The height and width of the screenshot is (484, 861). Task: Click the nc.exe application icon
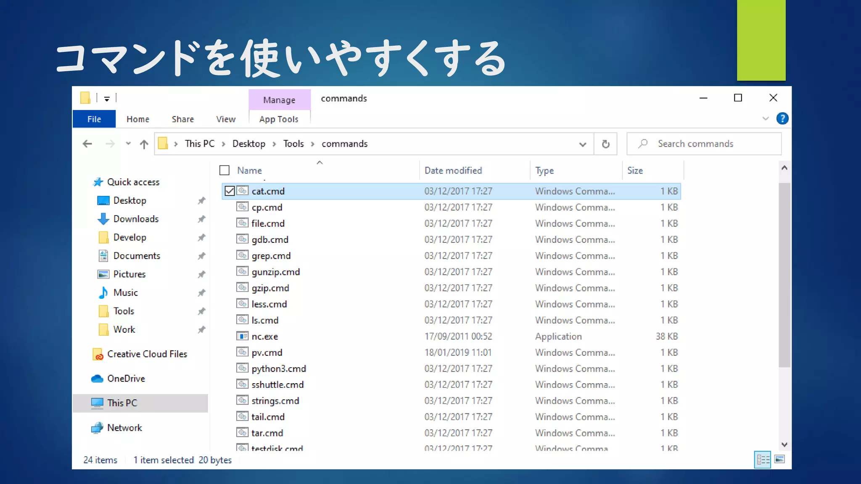pyautogui.click(x=242, y=336)
